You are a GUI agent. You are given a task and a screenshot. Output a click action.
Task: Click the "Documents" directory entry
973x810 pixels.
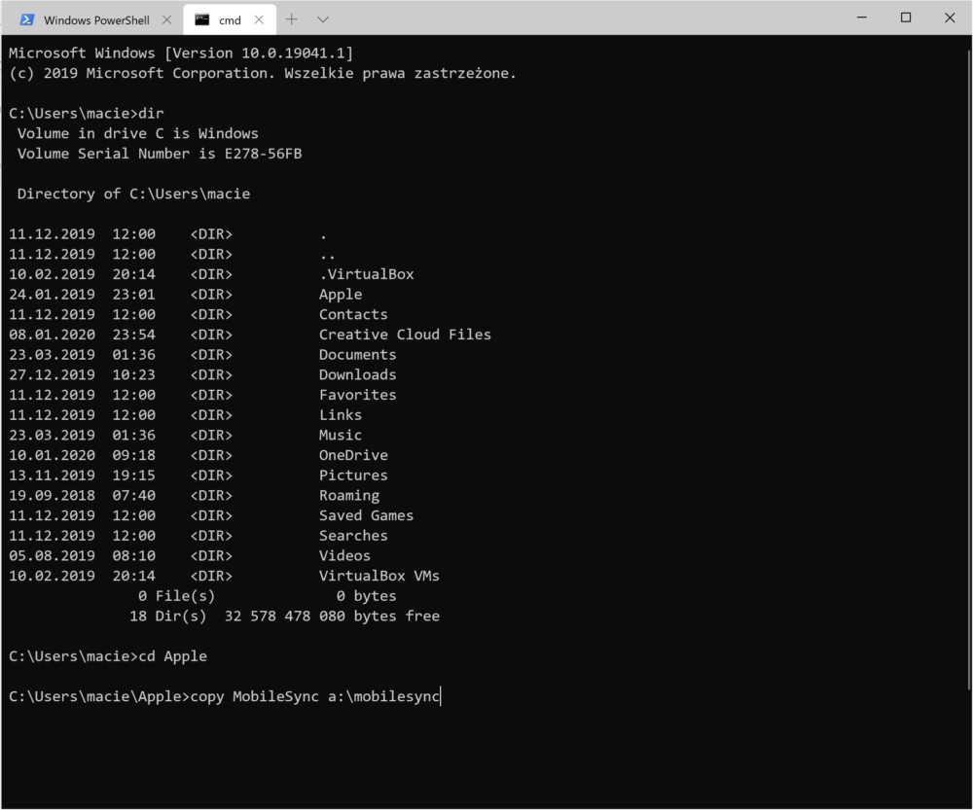pyautogui.click(x=357, y=355)
